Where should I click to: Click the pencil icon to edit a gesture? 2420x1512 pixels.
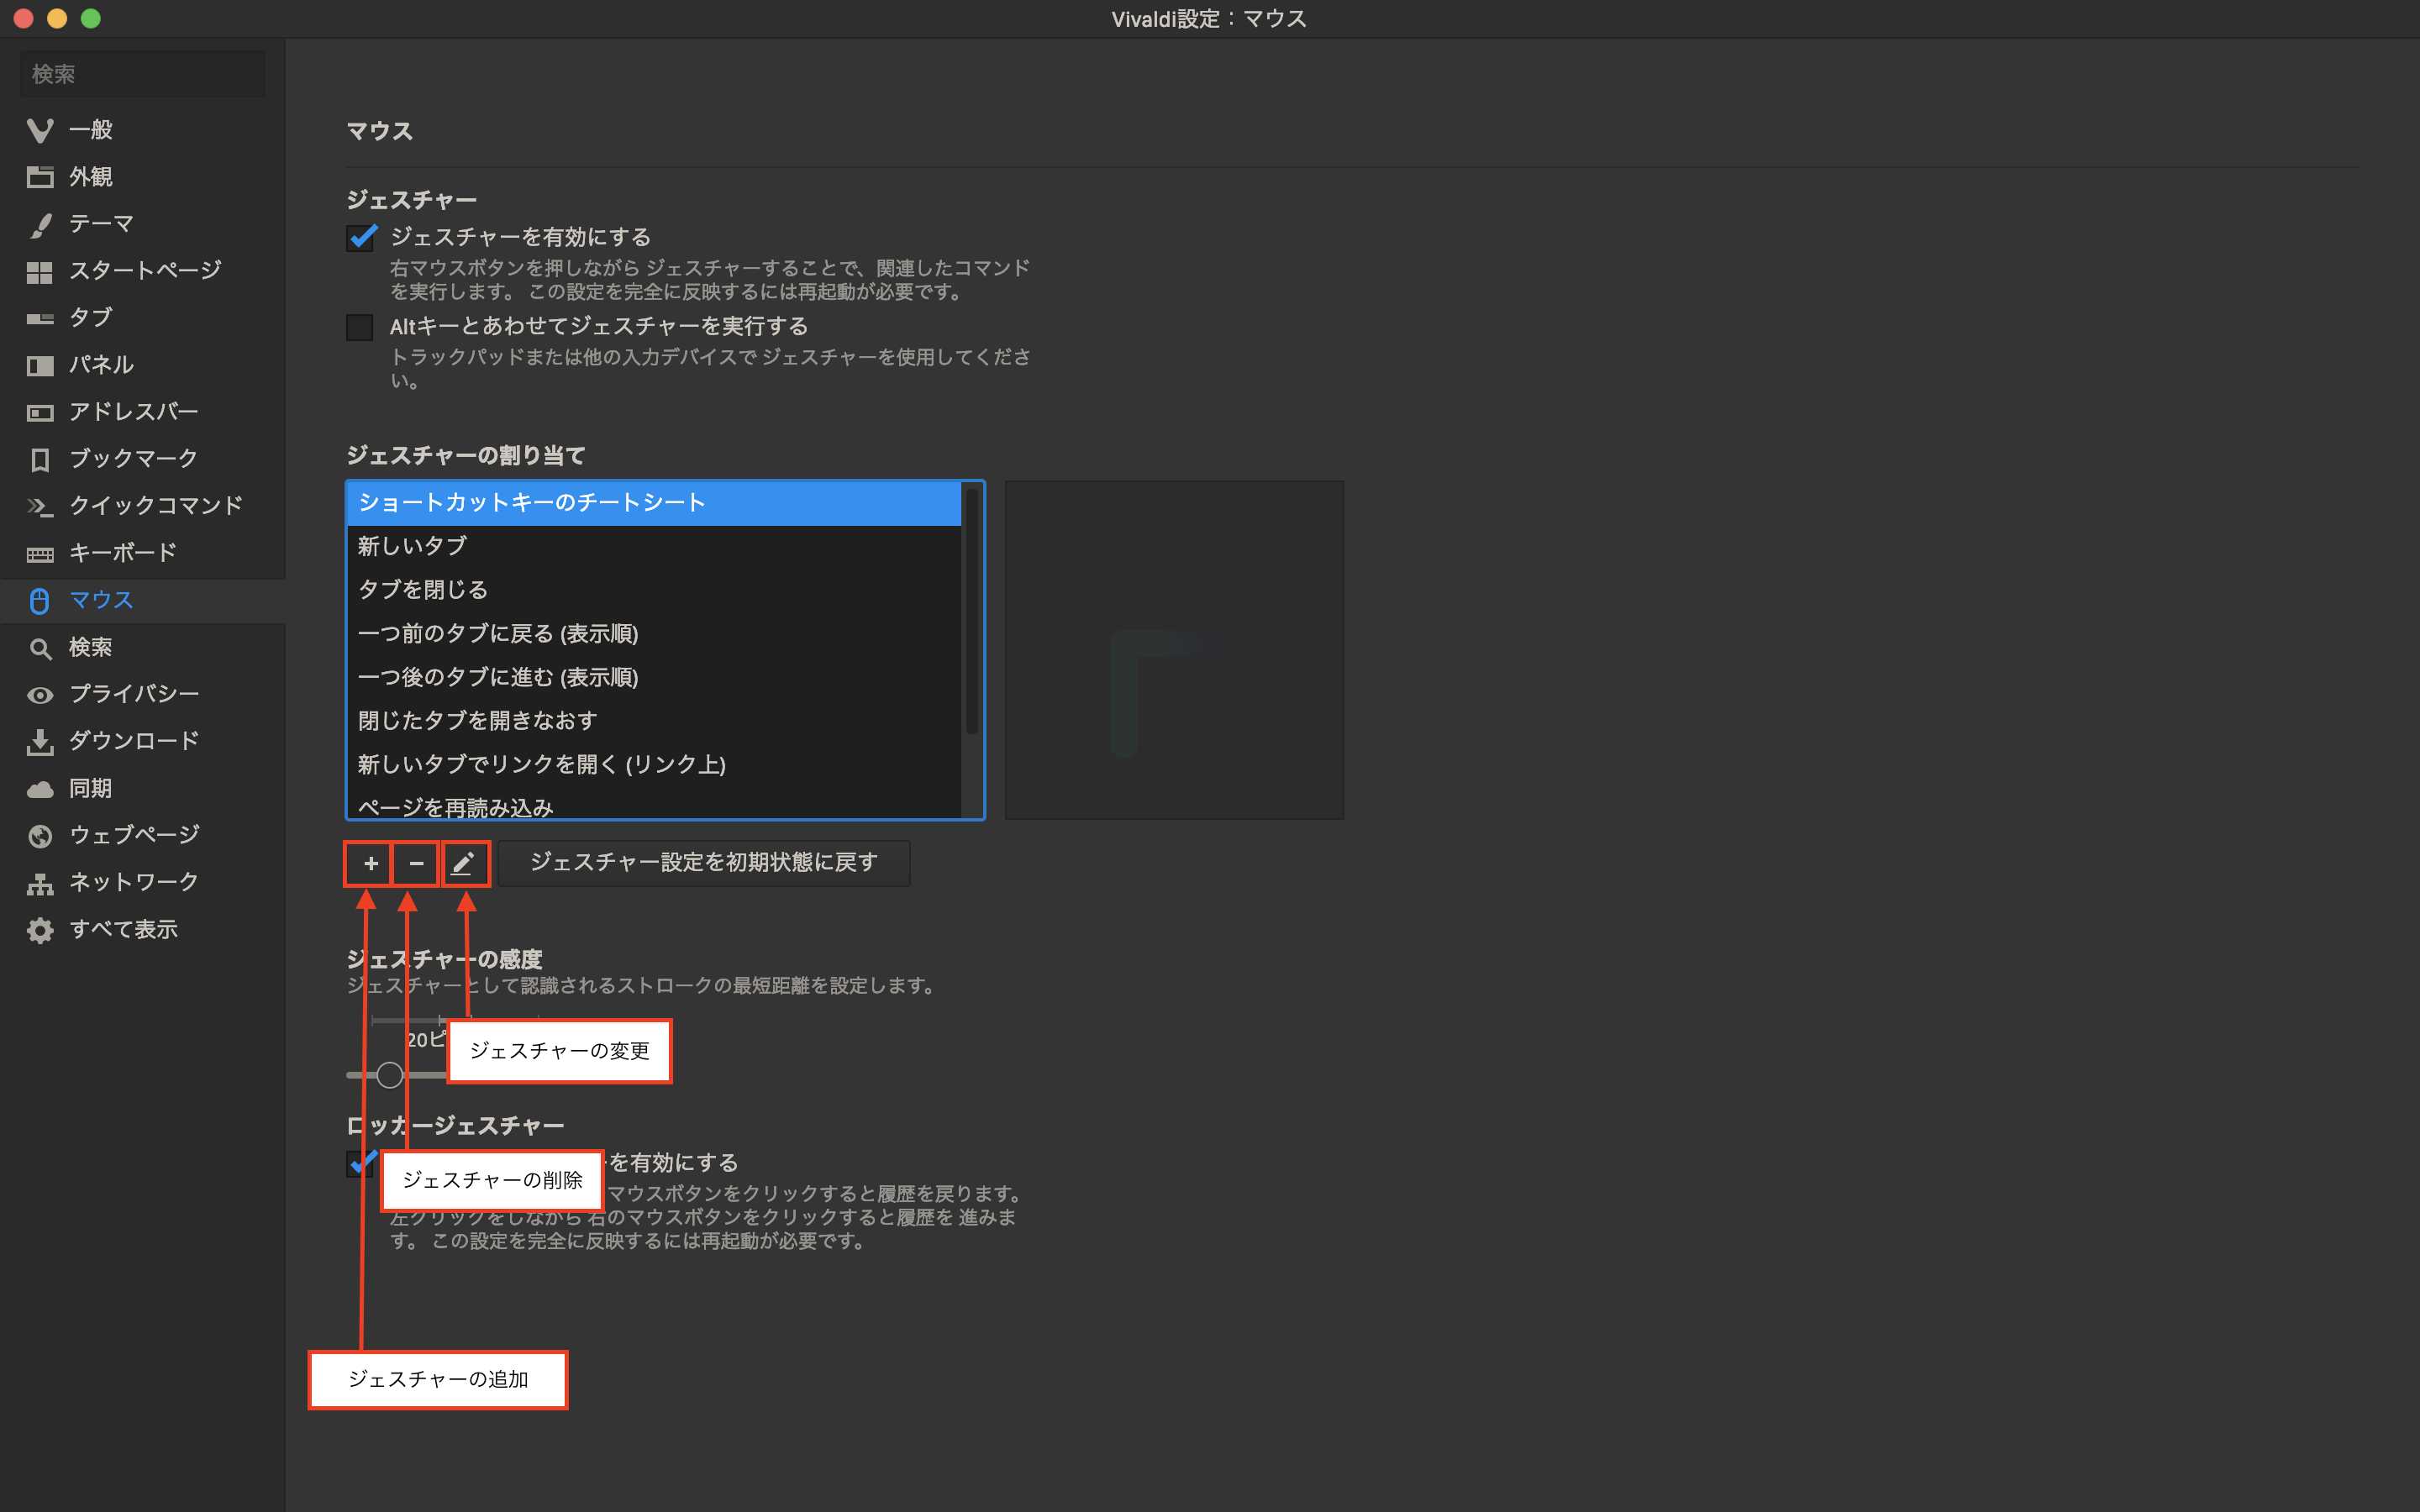click(x=465, y=863)
